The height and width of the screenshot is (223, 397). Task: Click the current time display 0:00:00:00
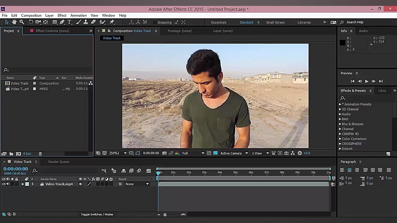tap(16, 169)
